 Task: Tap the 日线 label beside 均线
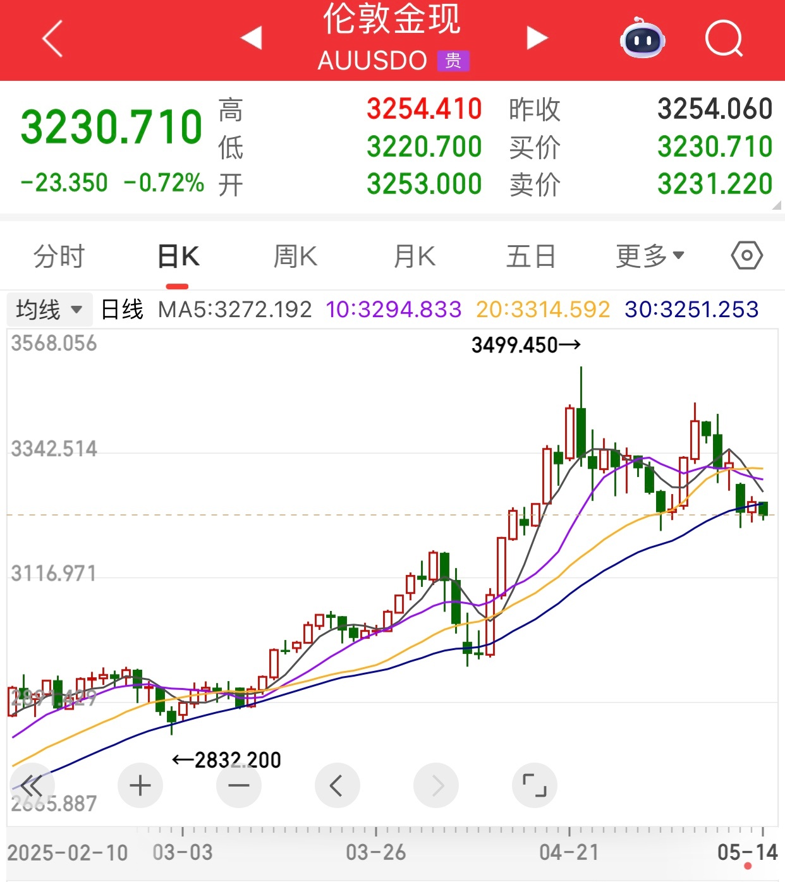123,310
